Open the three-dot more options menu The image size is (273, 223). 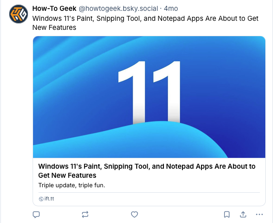(x=259, y=214)
